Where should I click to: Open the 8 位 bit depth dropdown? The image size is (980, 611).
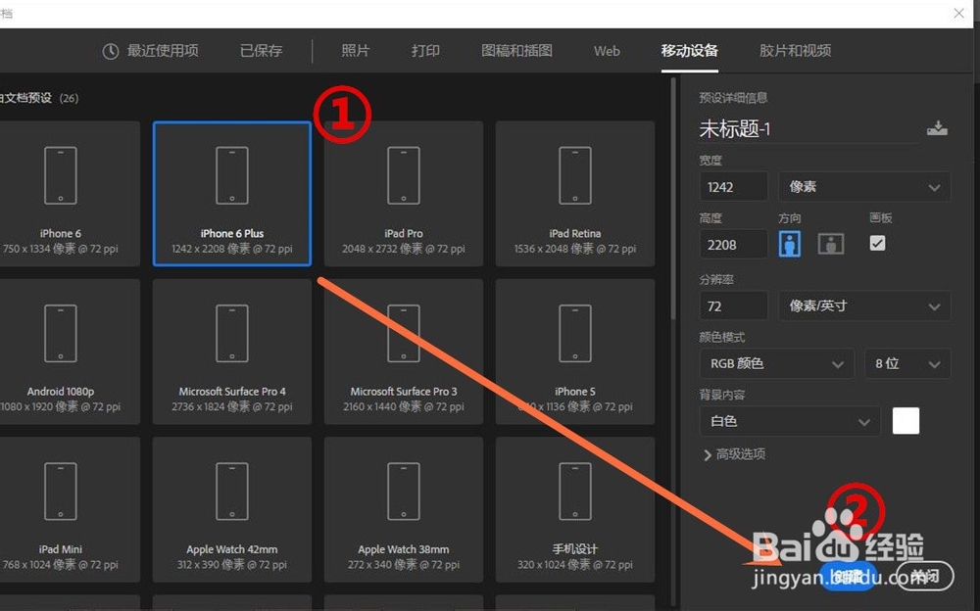(x=907, y=363)
